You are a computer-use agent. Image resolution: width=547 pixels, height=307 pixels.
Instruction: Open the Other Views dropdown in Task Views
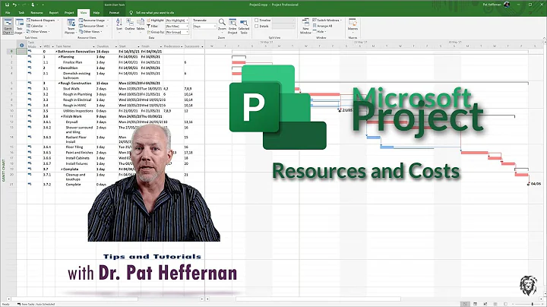point(39,31)
